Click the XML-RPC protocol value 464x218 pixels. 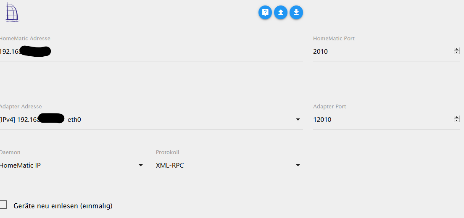[x=170, y=165]
